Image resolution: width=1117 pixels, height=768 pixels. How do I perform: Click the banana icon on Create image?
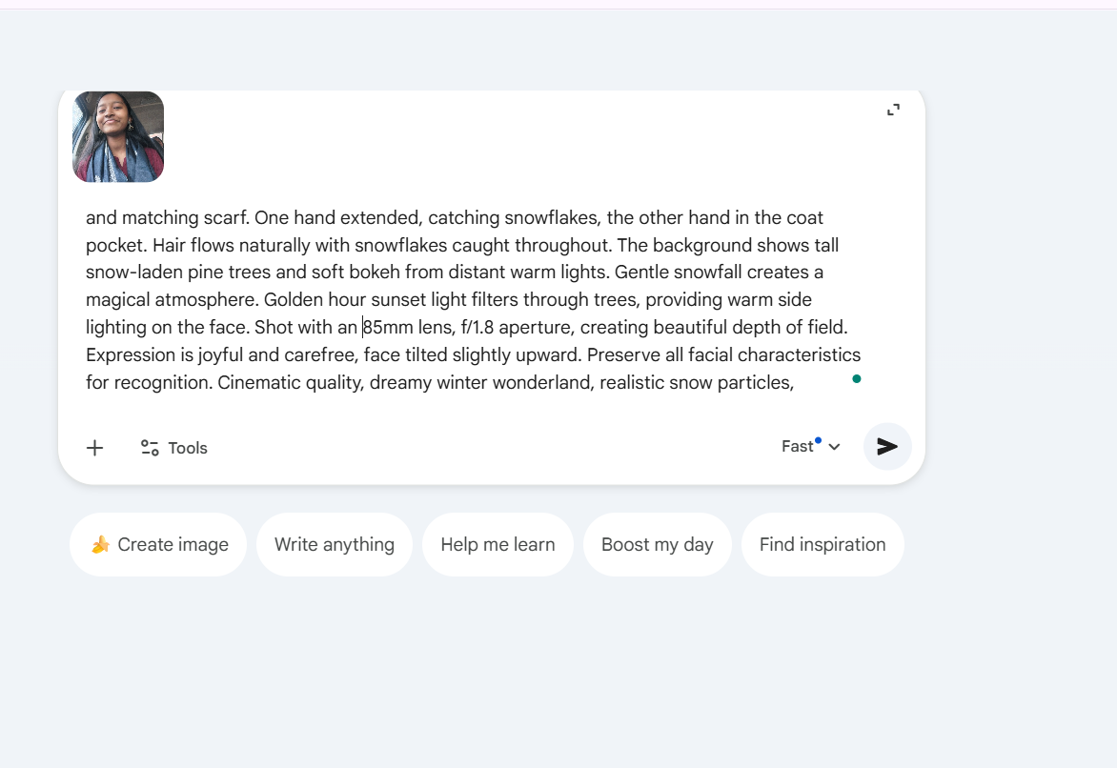pos(100,544)
